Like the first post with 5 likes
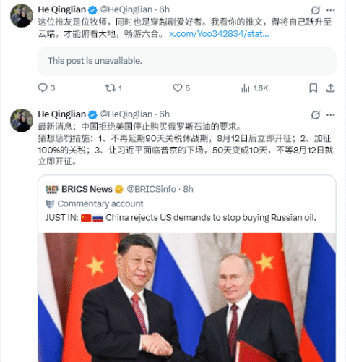This screenshot has width=346, height=362. click(x=178, y=88)
